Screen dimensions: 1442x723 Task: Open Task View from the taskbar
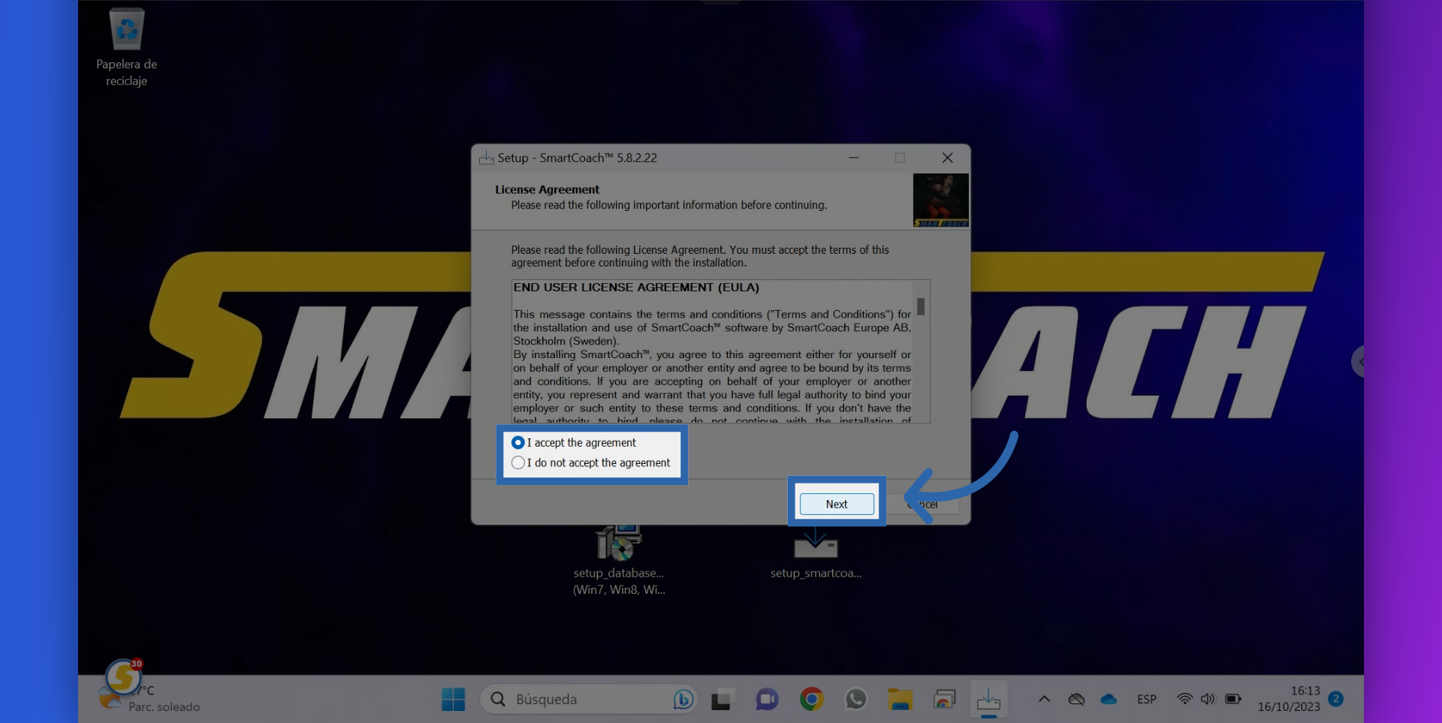721,700
